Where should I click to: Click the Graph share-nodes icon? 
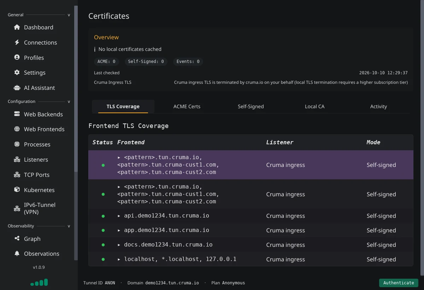pyautogui.click(x=17, y=239)
